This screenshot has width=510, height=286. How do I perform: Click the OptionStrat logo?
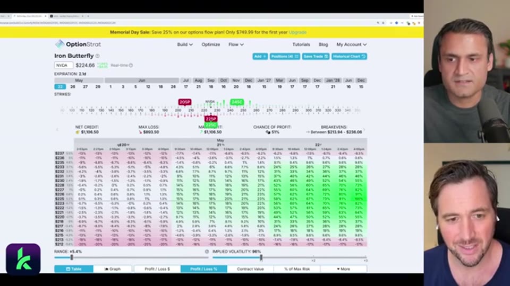click(78, 44)
